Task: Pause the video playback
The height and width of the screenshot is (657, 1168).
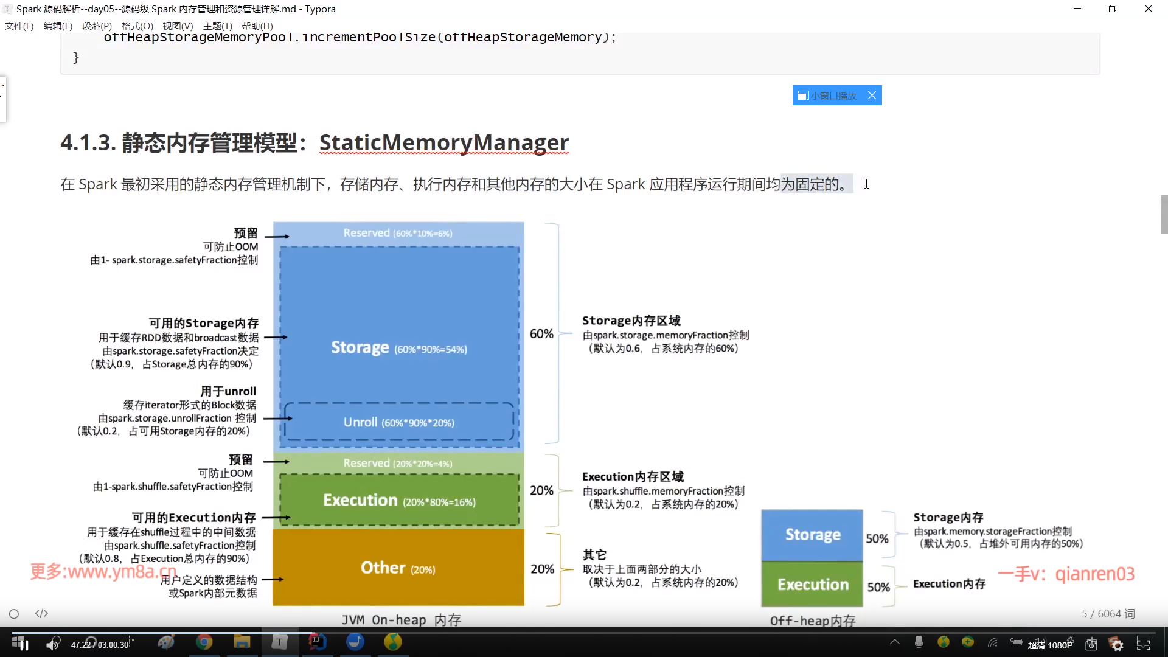Action: tap(24, 644)
